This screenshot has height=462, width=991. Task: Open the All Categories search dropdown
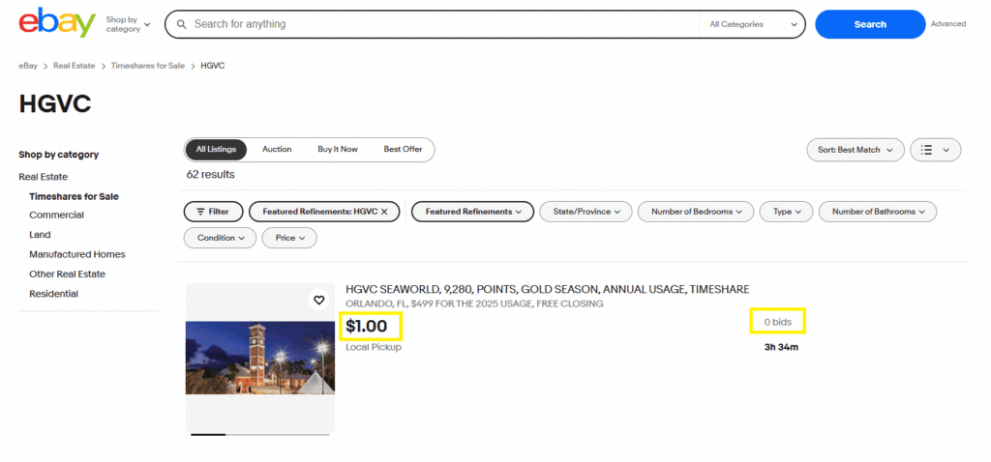coord(753,24)
